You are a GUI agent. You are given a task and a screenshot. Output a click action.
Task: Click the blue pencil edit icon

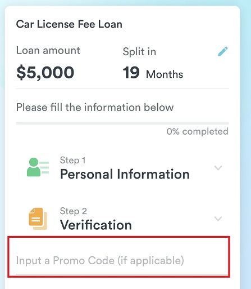223,51
